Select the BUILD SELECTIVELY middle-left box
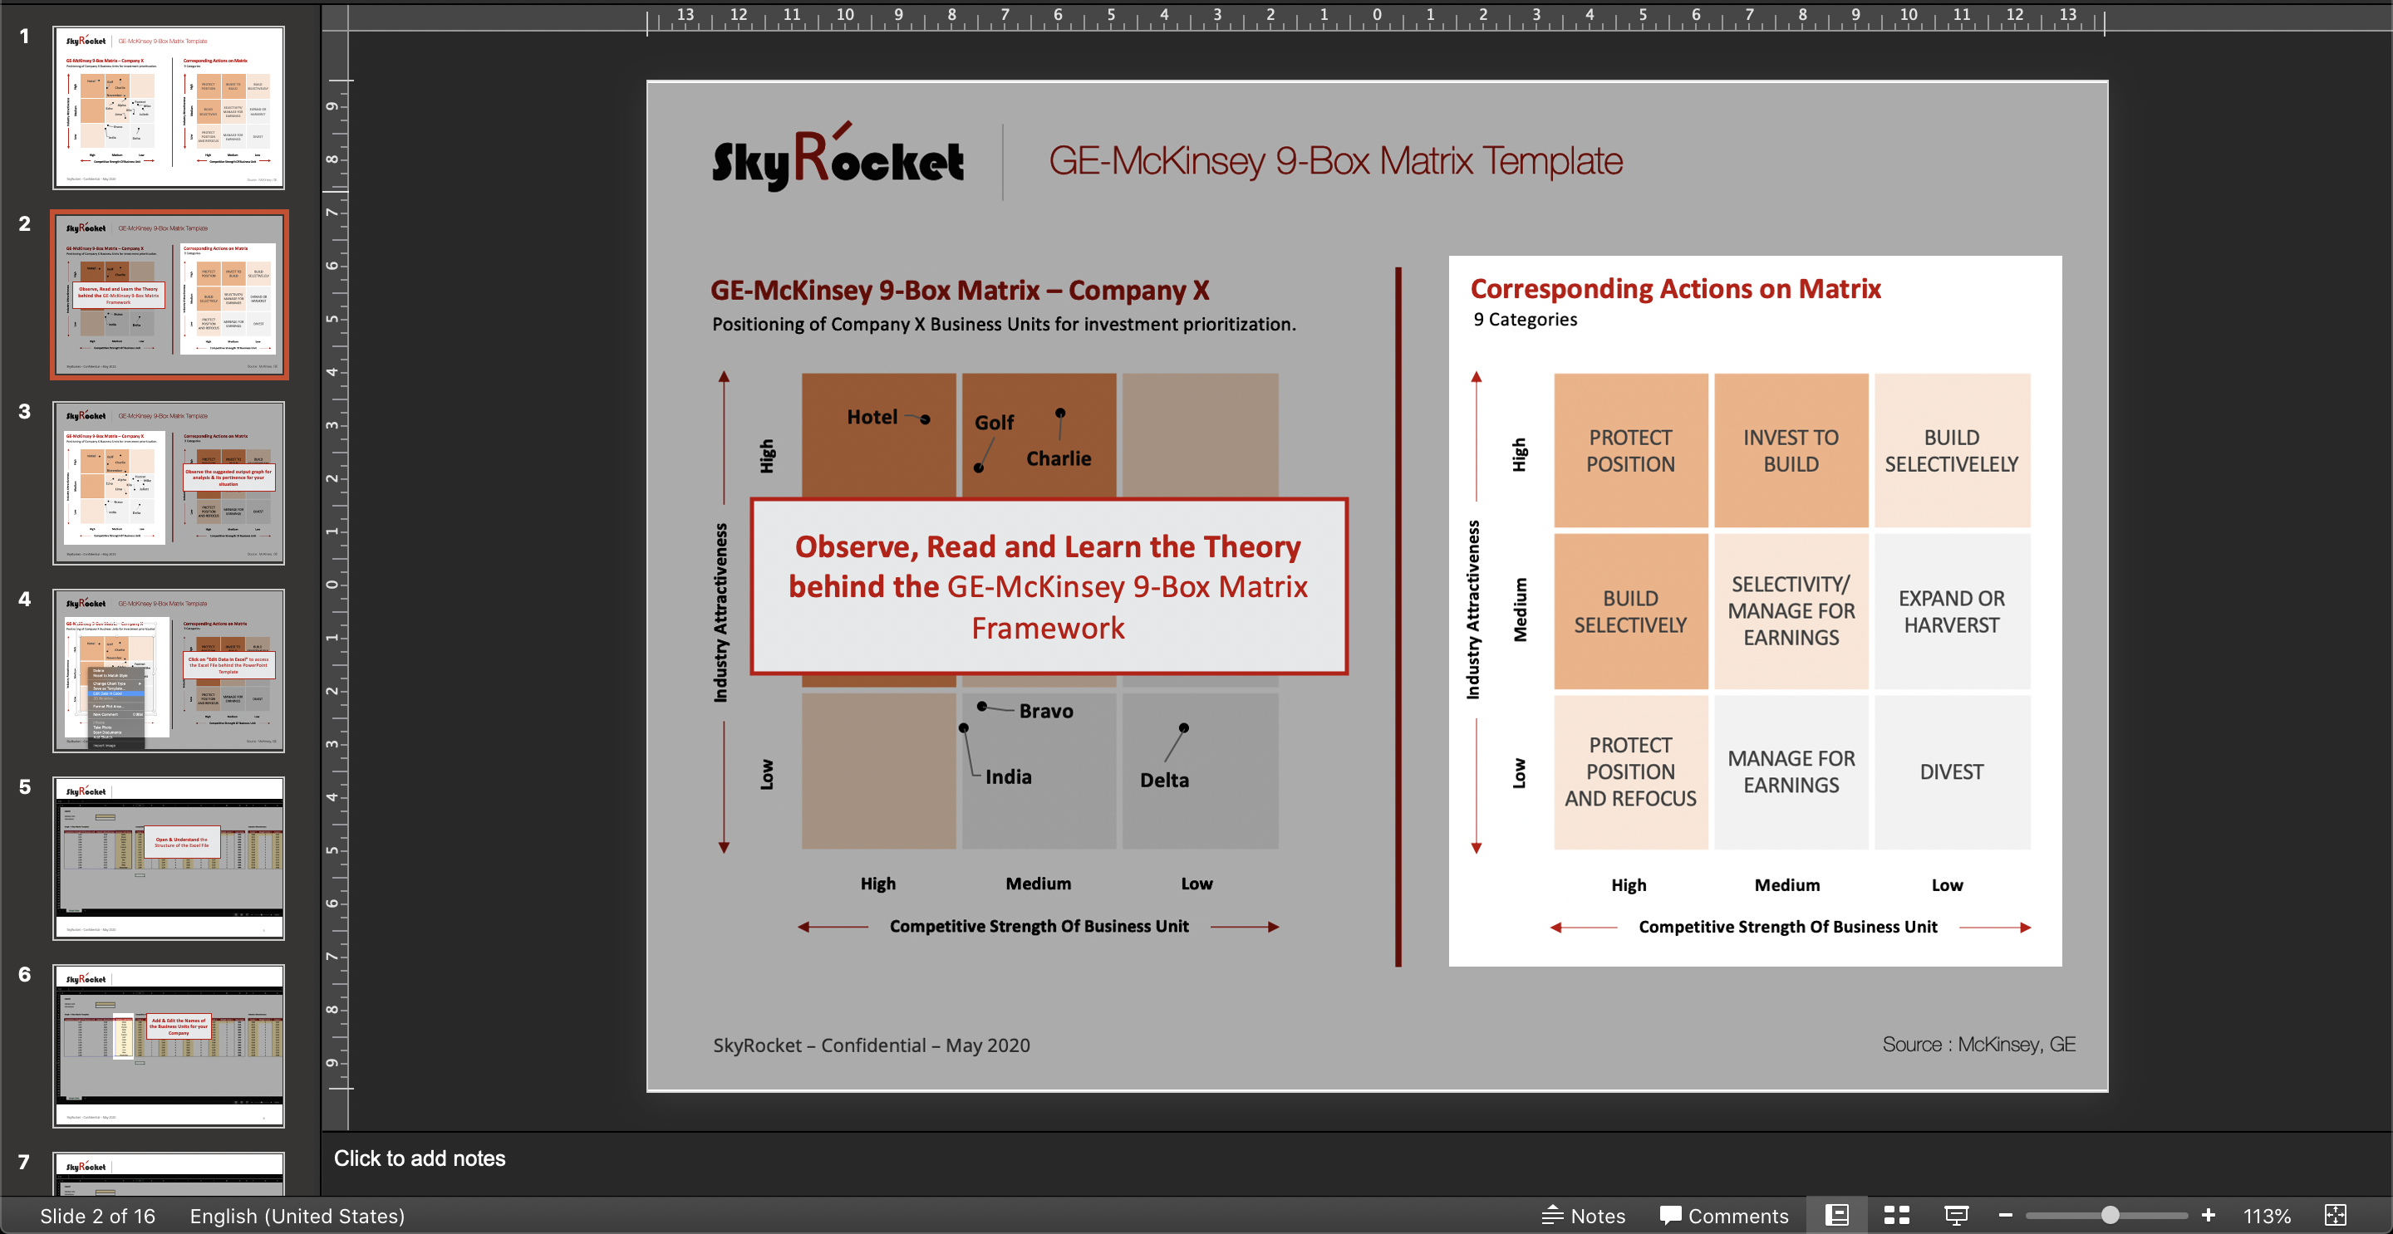Image resolution: width=2393 pixels, height=1234 pixels. tap(1630, 612)
